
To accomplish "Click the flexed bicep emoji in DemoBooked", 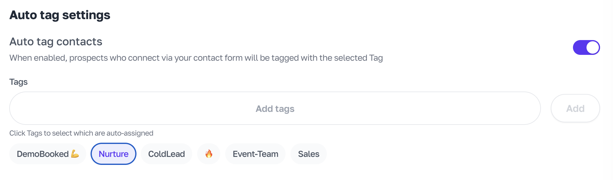I will coord(75,153).
